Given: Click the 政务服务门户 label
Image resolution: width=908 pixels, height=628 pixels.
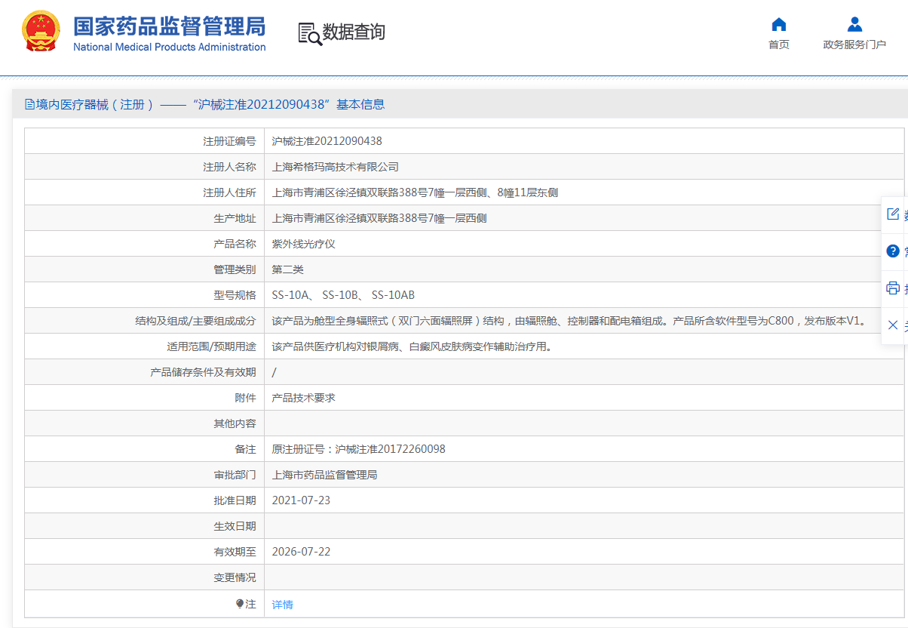Looking at the screenshot, I should point(854,45).
